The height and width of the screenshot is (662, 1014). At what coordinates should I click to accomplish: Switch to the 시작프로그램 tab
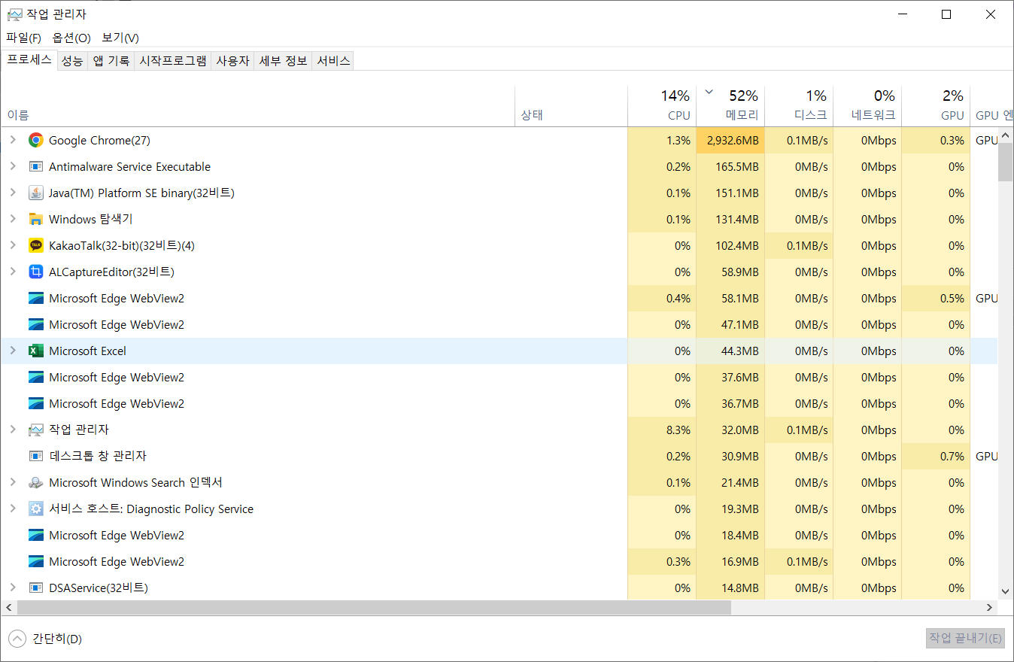click(173, 61)
